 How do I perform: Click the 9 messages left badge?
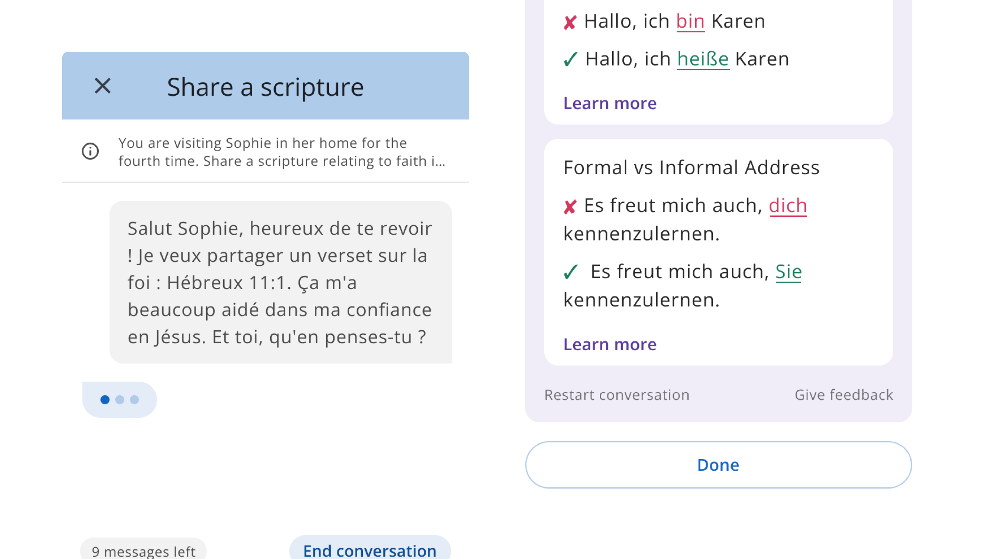pyautogui.click(x=143, y=551)
